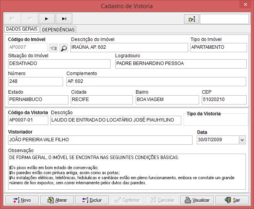Click the pointing hand icon beside Código do Imóvel

tap(53, 48)
